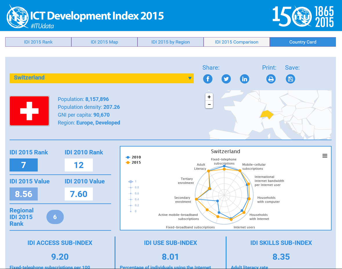Click the Fixed-broadband subscriptions axis label
Screen dimensions: 342x269
(190, 227)
